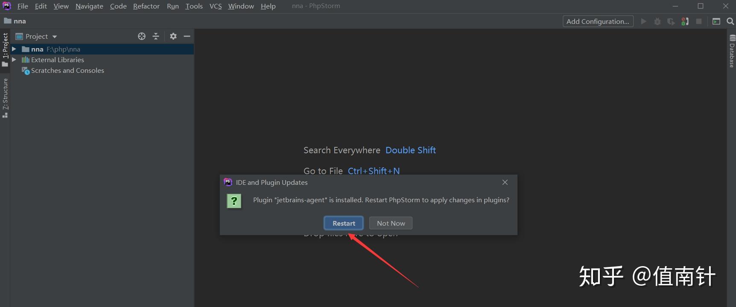Open the Refactor menu

tap(146, 6)
